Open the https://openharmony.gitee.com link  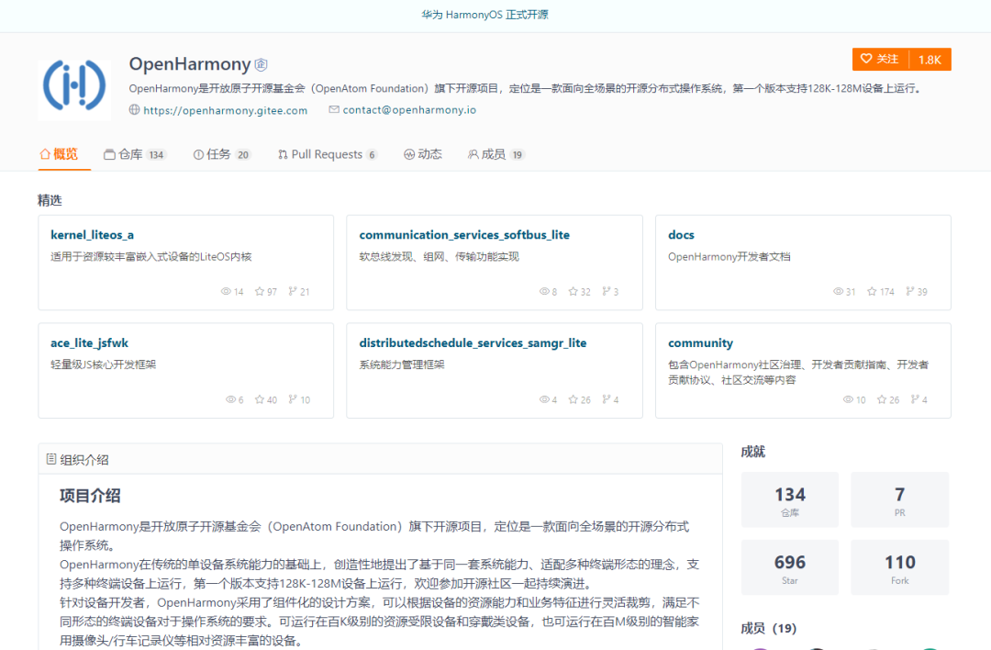pyautogui.click(x=226, y=110)
